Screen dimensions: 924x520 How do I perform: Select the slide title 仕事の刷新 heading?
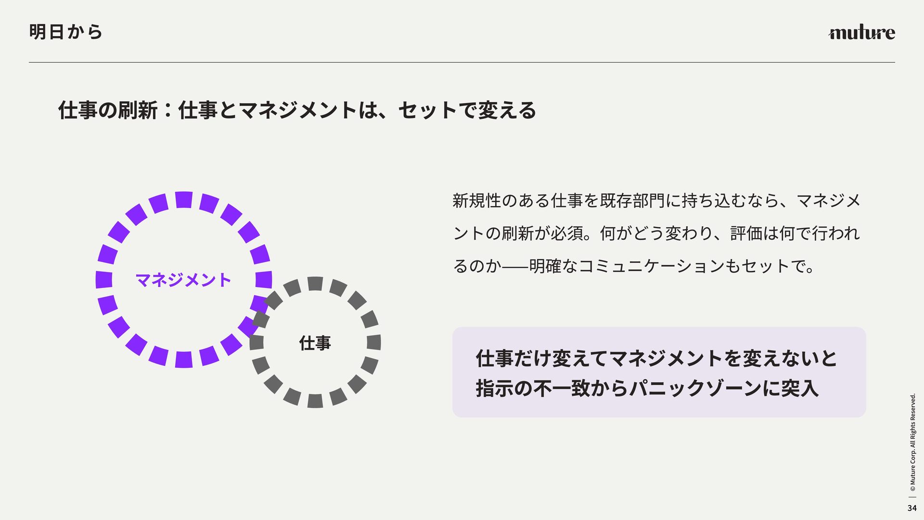tap(297, 110)
